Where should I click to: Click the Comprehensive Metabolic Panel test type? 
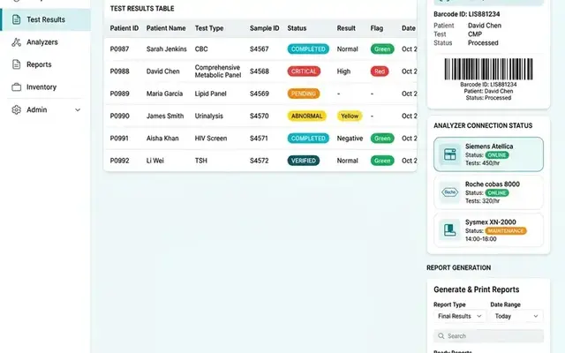[218, 71]
